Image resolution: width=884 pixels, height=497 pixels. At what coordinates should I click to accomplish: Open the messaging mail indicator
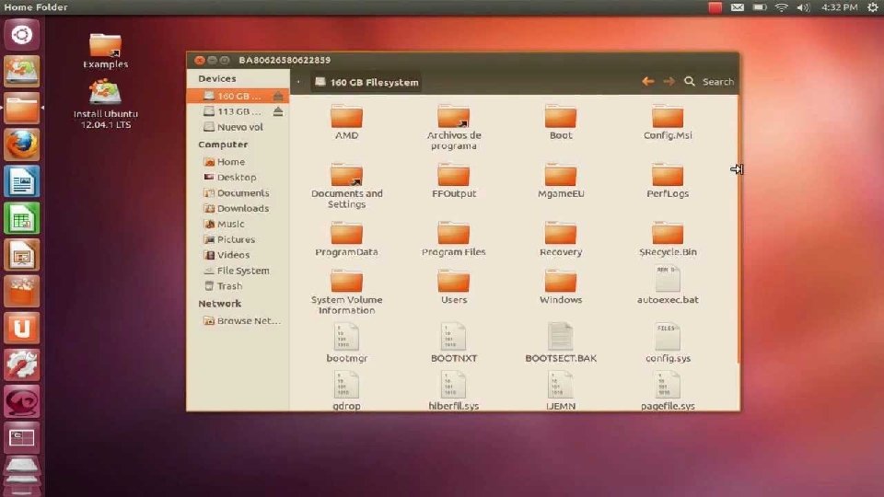click(737, 7)
